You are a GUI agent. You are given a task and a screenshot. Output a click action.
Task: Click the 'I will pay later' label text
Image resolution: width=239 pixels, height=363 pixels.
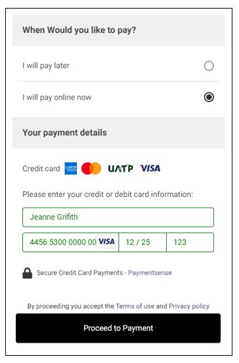click(x=46, y=65)
